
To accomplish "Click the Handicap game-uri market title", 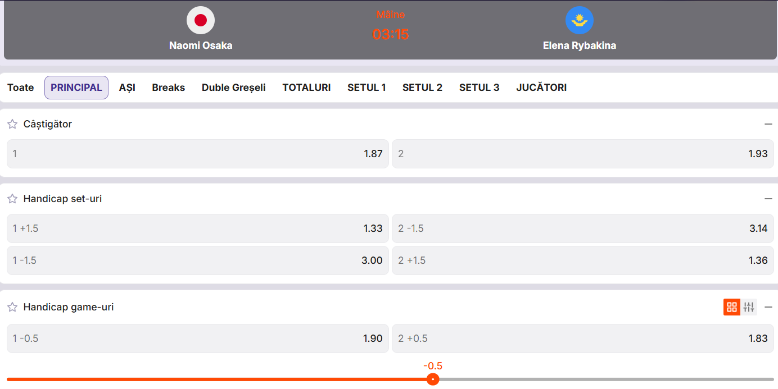I will click(69, 307).
